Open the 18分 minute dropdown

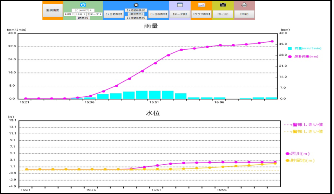click(x=80, y=14)
